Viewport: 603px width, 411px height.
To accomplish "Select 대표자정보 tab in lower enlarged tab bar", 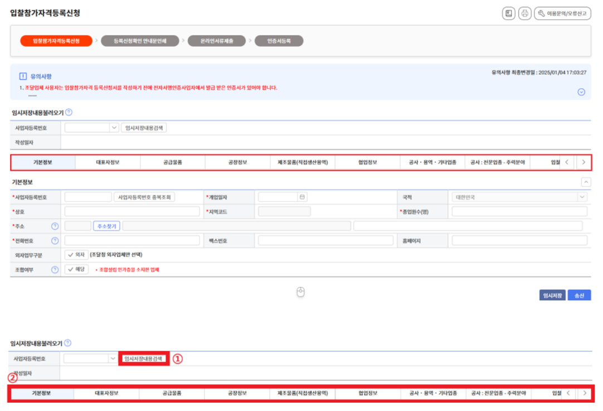I will (x=106, y=393).
